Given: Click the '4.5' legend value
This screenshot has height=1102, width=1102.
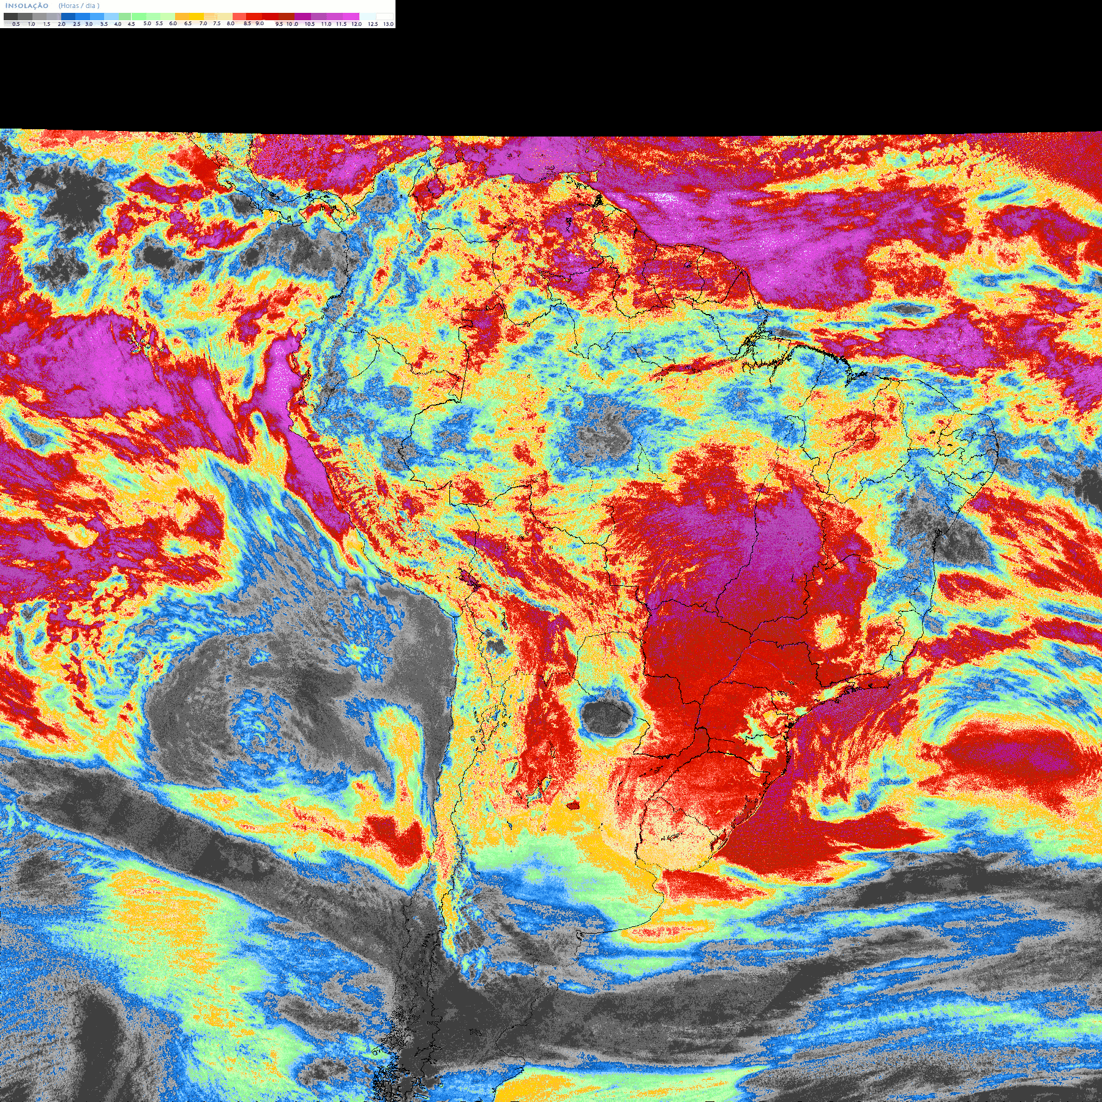Looking at the screenshot, I should click(x=131, y=24).
